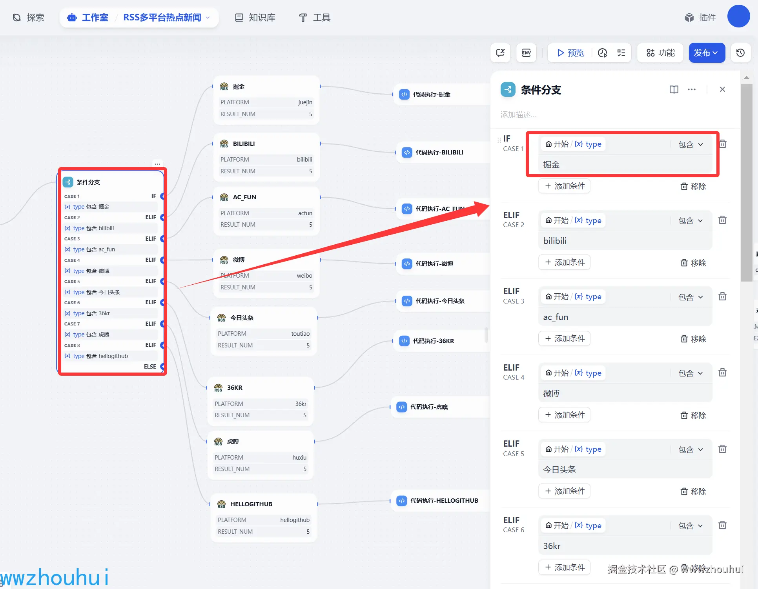Click the ENV environment variables icon
Viewport: 758px width, 589px height.
pyautogui.click(x=526, y=53)
